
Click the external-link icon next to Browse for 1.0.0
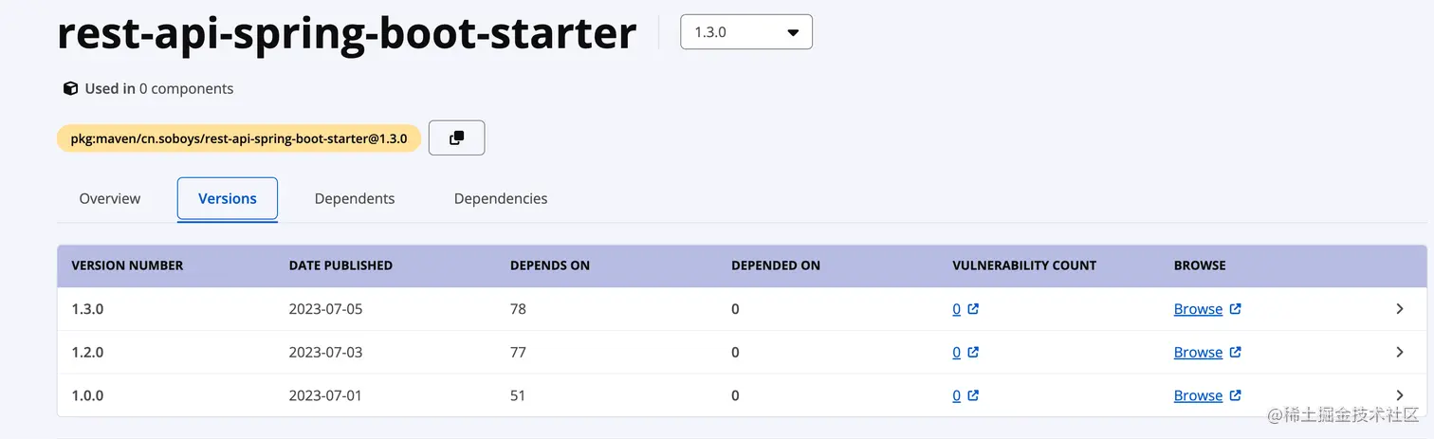[1235, 395]
